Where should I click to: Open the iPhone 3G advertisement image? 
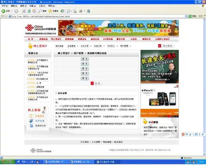coord(160,101)
